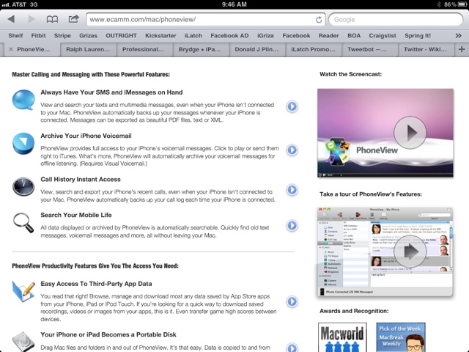This screenshot has height=352, width=469.
Task: Click the SMS and iMessages arrow button
Action: click(x=292, y=106)
